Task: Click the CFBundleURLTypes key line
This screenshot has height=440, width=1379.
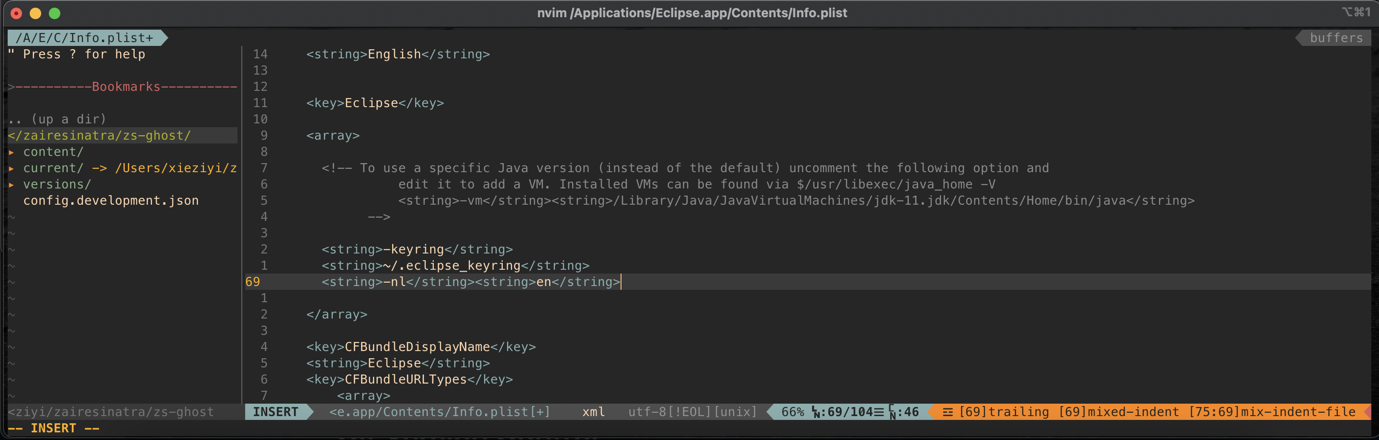Action: [x=409, y=380]
